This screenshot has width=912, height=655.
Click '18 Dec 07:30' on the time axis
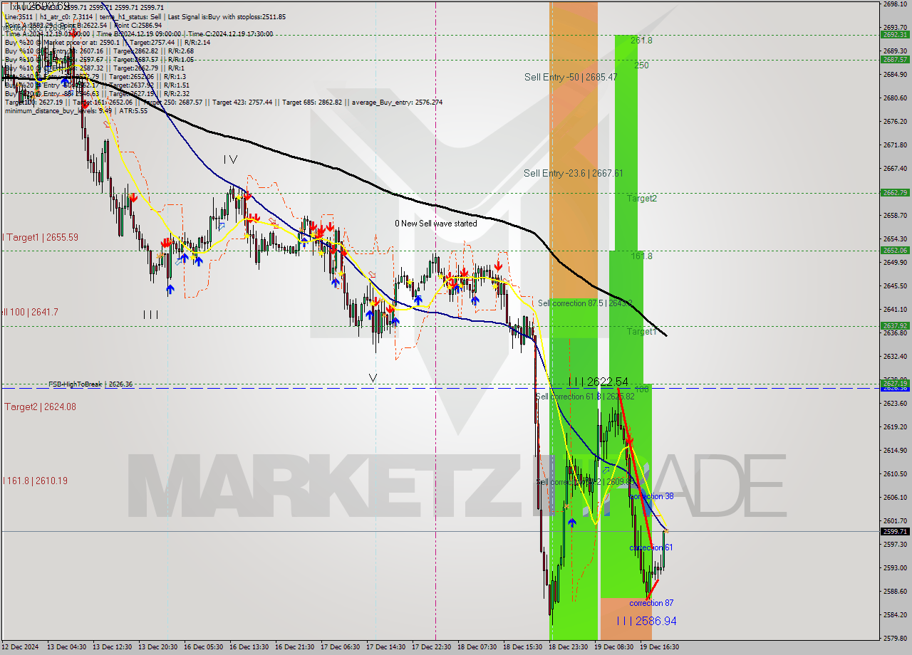point(477,647)
